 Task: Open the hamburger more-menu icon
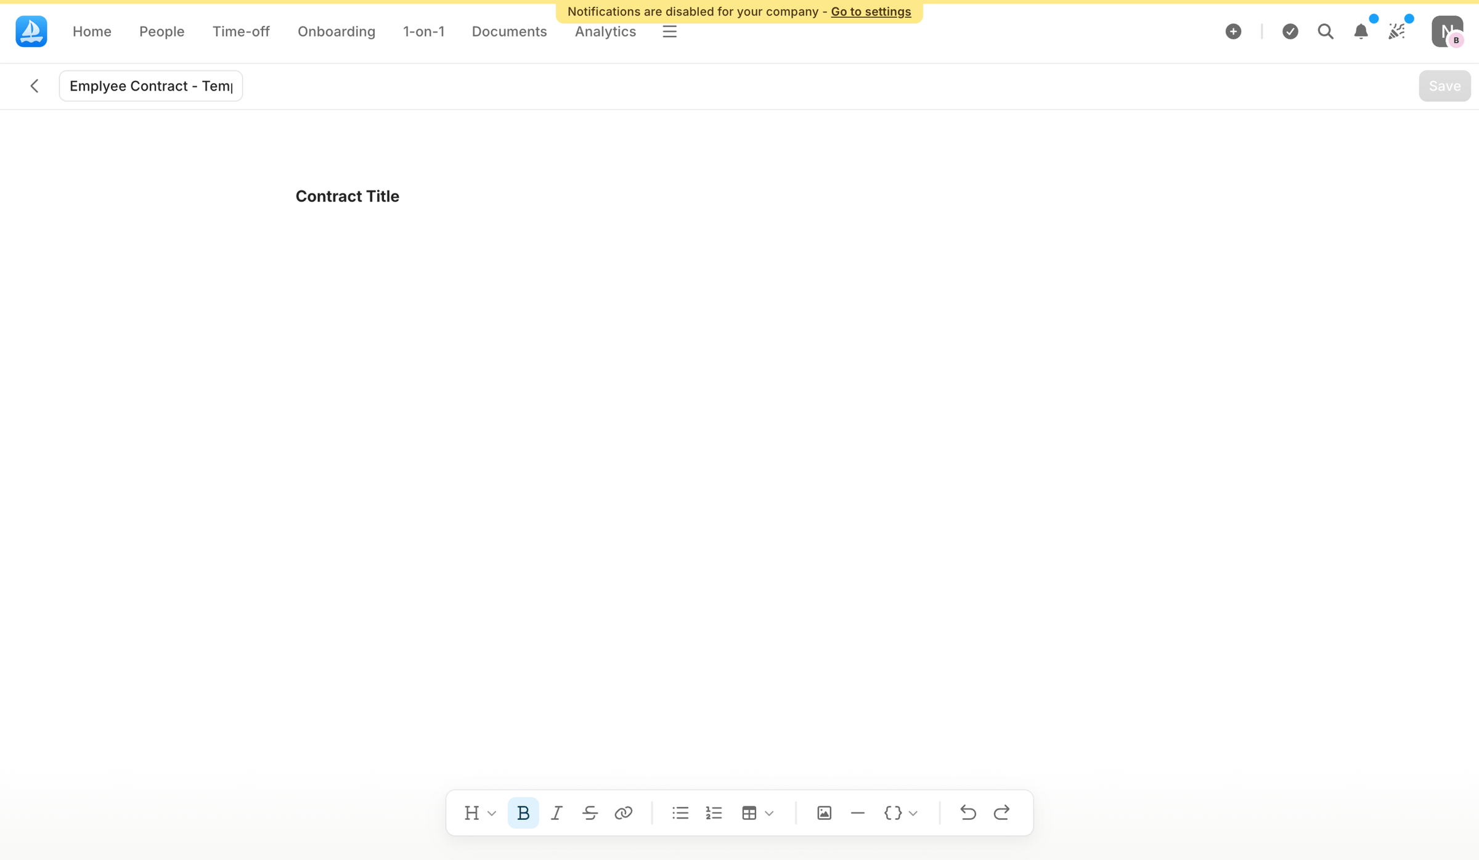point(669,31)
